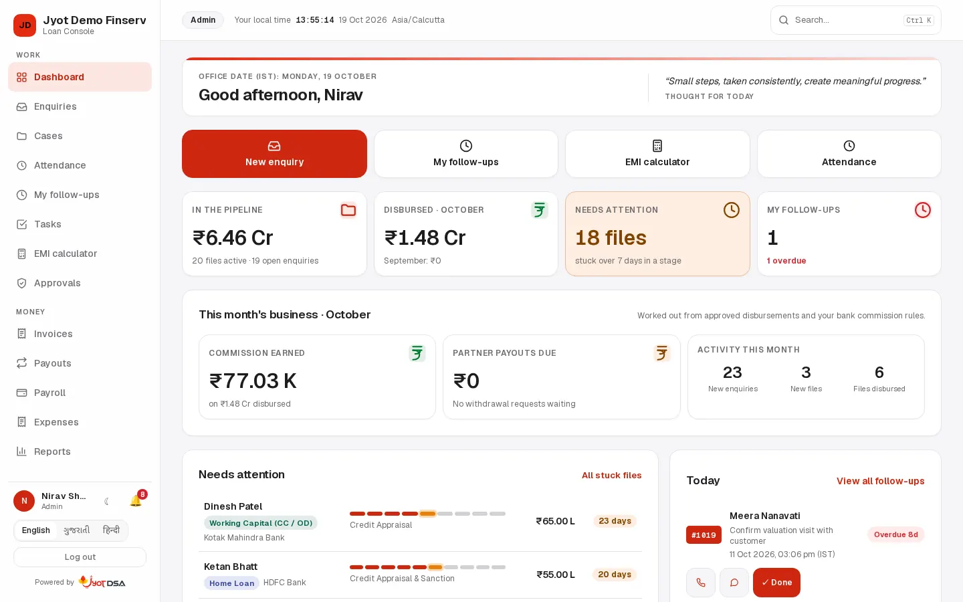Screen dimensions: 963x602
Task: Open the My follow-ups quick action card
Action: click(466, 154)
